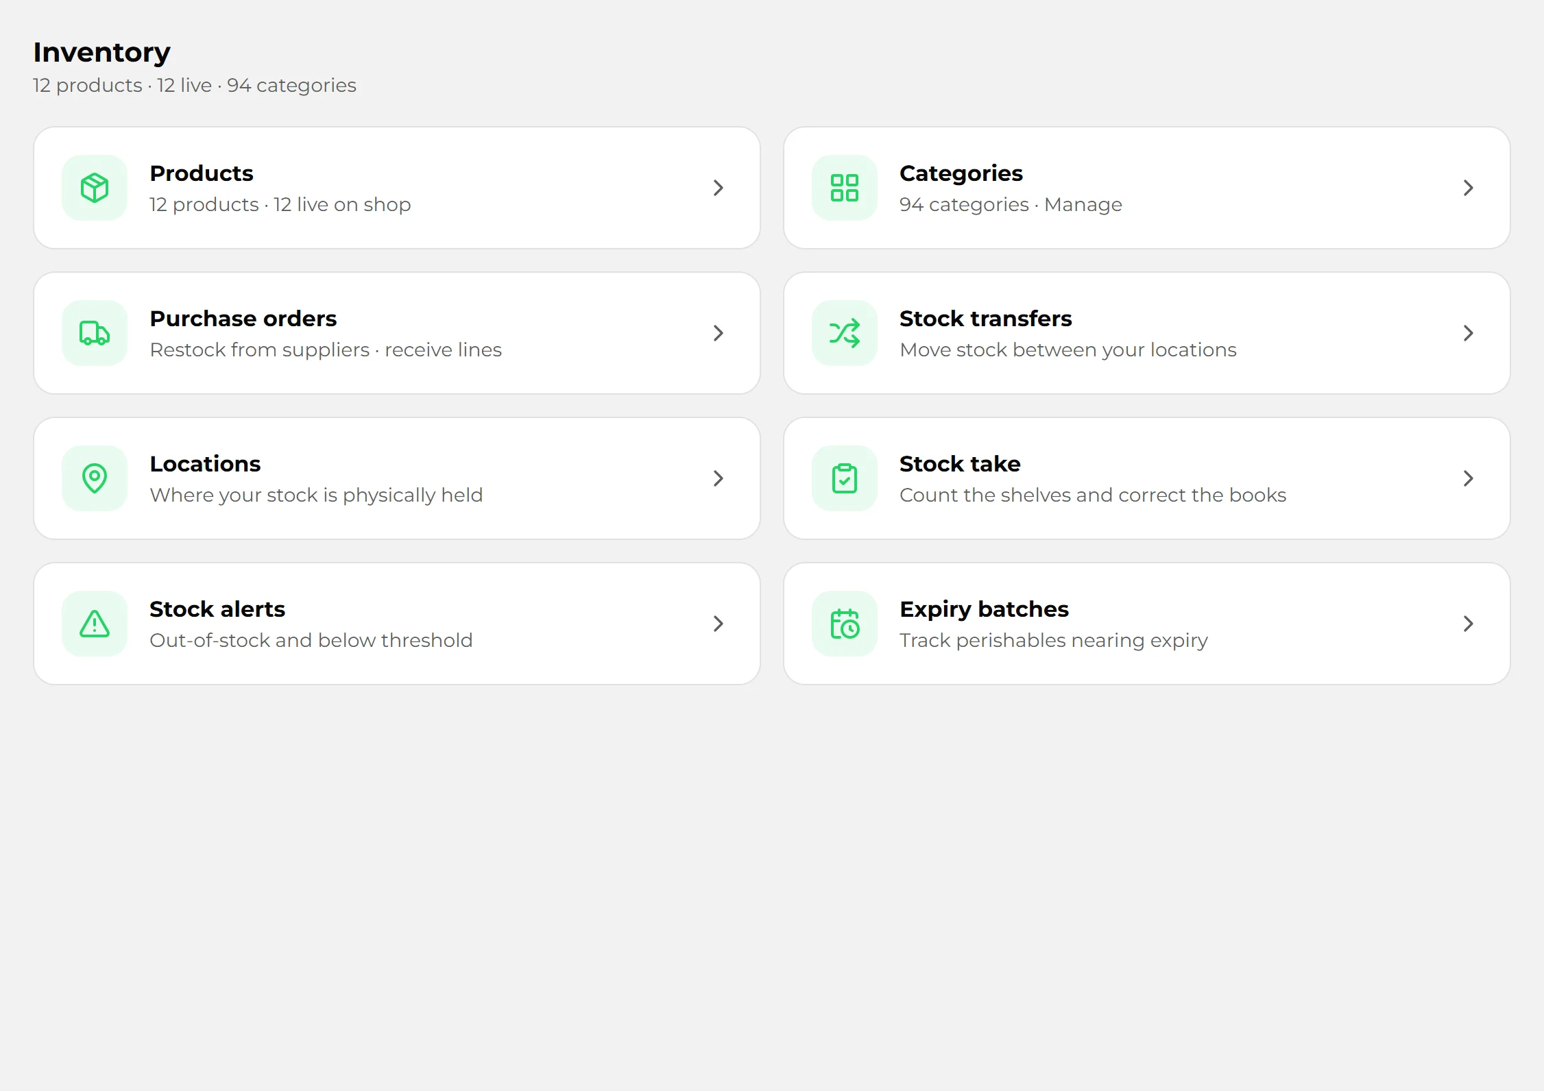Click the Products box icon
This screenshot has width=1544, height=1091.
(x=95, y=188)
